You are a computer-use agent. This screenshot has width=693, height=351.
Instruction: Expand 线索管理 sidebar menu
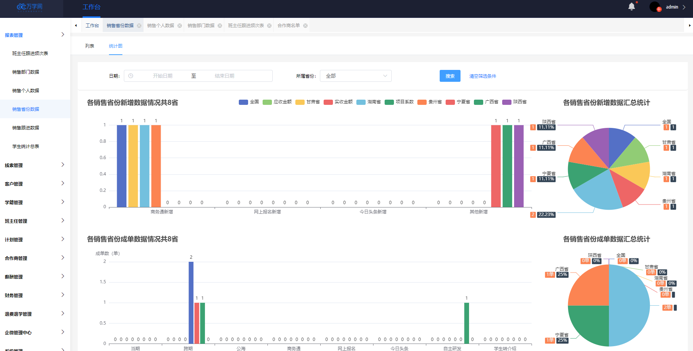point(35,165)
